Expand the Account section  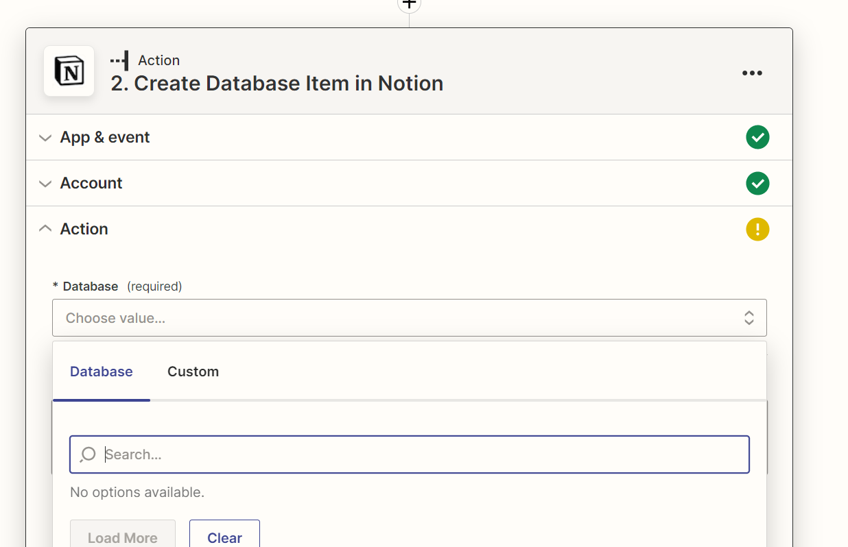pos(409,183)
